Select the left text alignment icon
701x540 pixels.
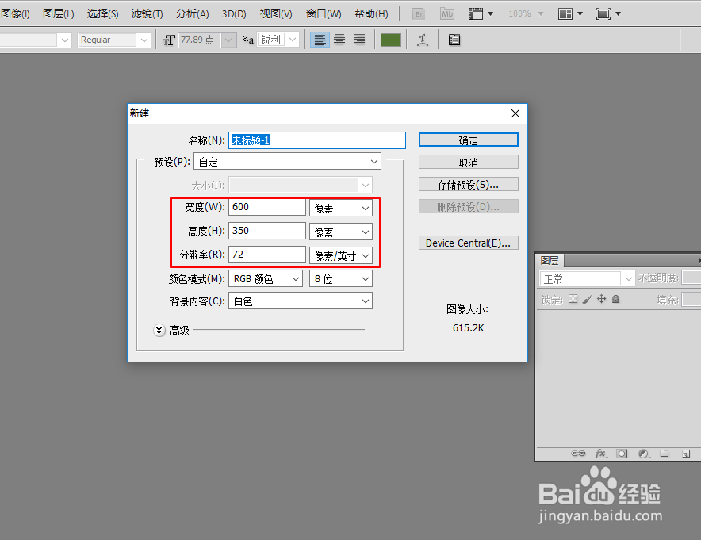320,39
